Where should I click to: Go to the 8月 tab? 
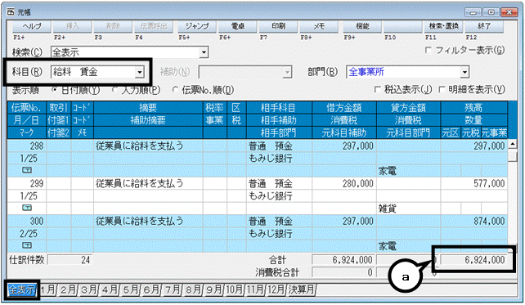point(193,290)
